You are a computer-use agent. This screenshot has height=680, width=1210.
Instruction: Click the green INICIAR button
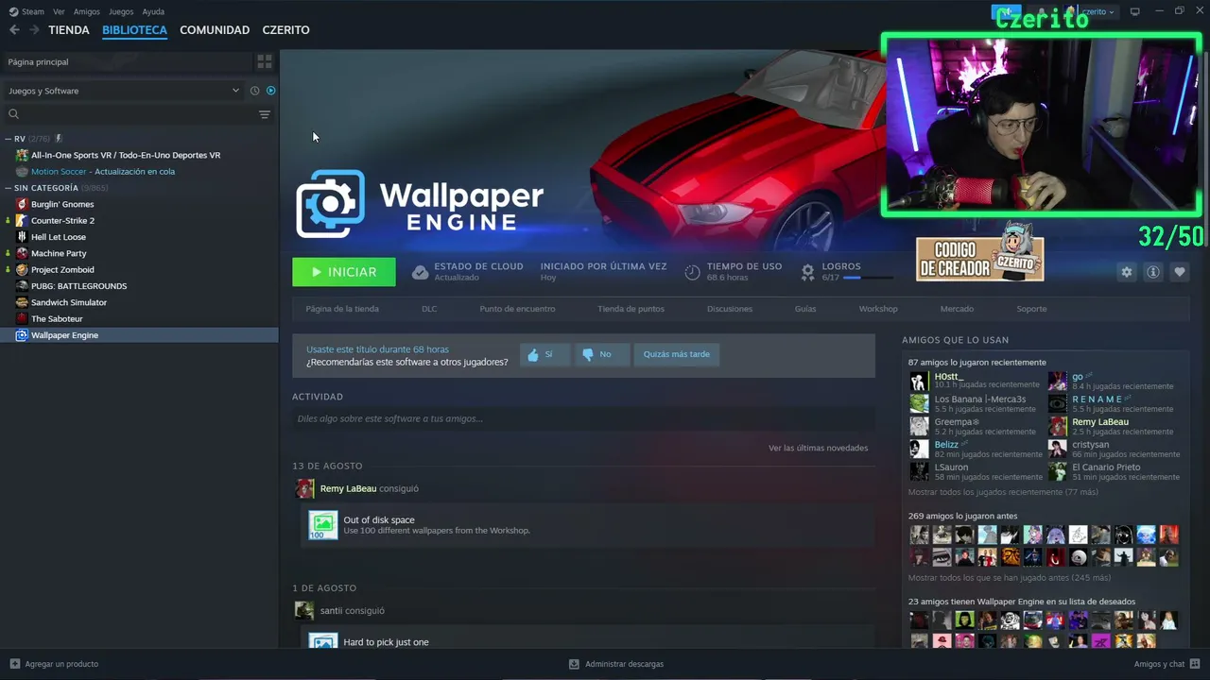click(344, 272)
